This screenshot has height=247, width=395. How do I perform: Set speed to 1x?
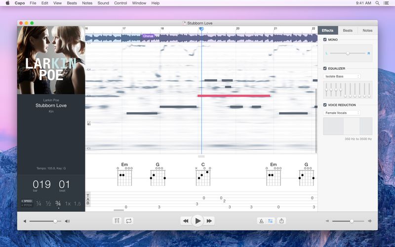click(x=68, y=204)
